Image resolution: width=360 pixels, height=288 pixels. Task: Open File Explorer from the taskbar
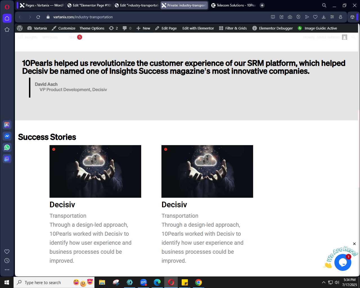[x=102, y=282]
